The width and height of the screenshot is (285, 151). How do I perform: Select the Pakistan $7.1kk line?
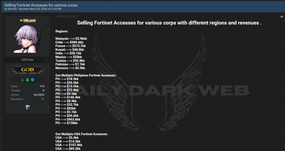point(70,64)
